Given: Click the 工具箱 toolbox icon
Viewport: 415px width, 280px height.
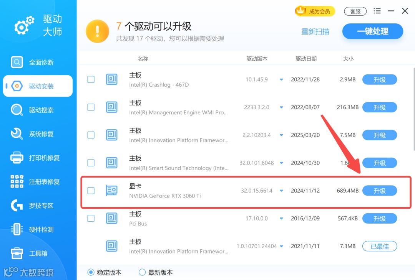Looking at the screenshot, I should point(17,253).
